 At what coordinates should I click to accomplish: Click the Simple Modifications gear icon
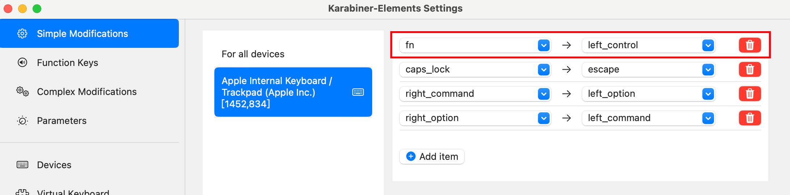click(22, 34)
